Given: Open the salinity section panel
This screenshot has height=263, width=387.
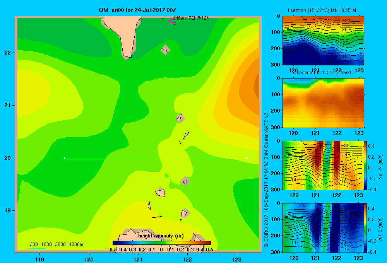Looking at the screenshot, I should pos(323,103).
